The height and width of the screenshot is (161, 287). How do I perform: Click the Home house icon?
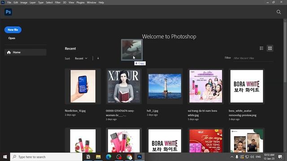coord(9,52)
